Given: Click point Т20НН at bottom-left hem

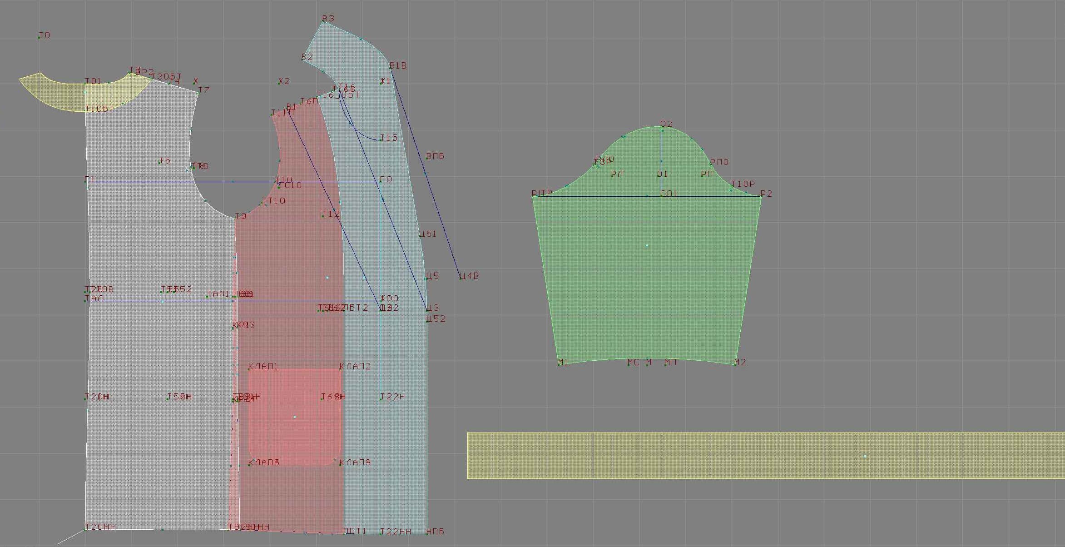Looking at the screenshot, I should pyautogui.click(x=85, y=529).
